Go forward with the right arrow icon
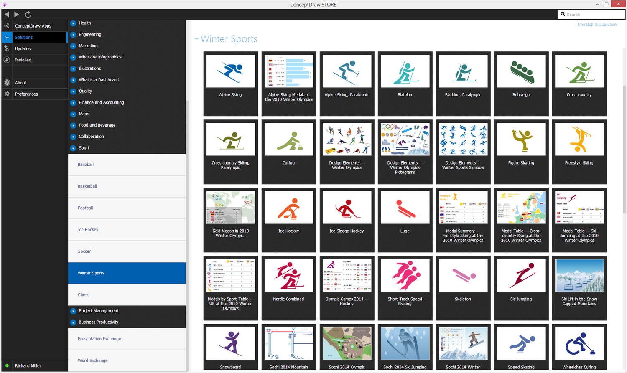The width and height of the screenshot is (627, 373). tap(17, 14)
